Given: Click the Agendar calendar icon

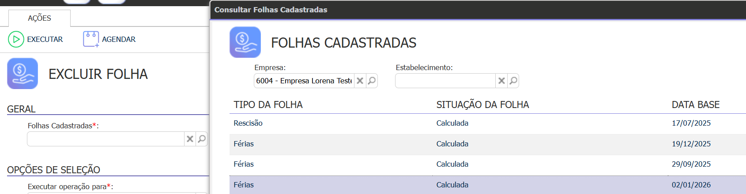Looking at the screenshot, I should coord(91,39).
